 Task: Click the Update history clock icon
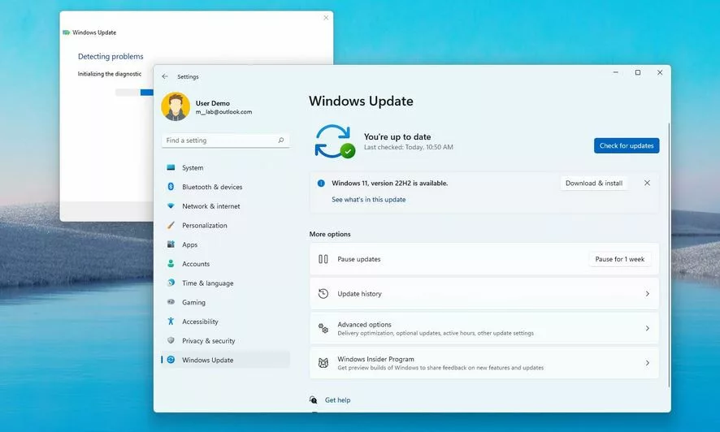coord(323,293)
